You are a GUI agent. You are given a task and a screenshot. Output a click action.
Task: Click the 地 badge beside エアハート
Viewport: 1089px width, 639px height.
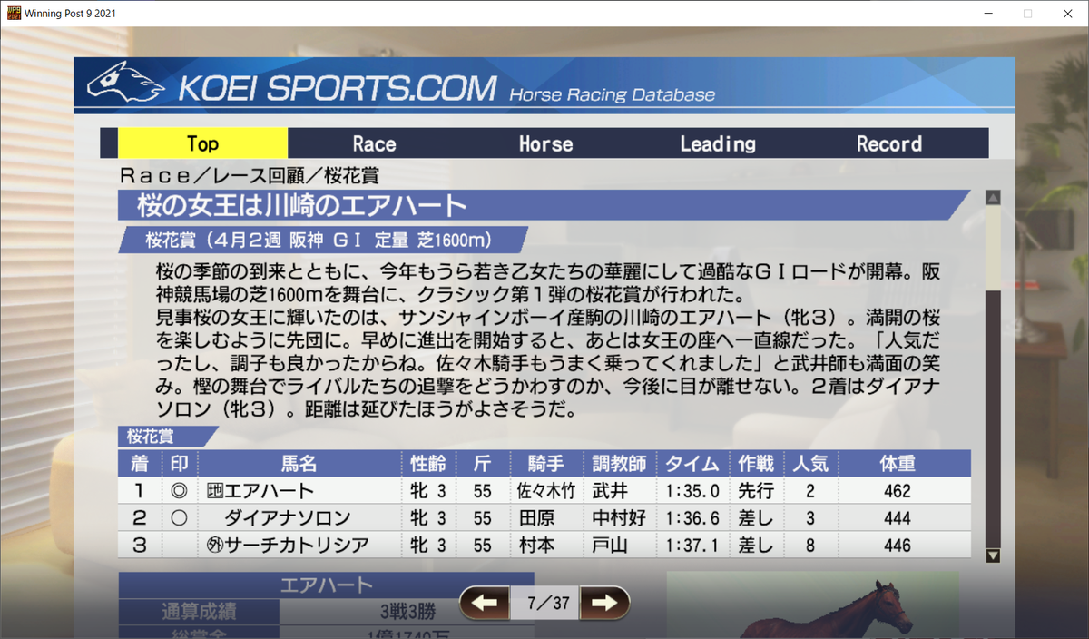[x=215, y=491]
